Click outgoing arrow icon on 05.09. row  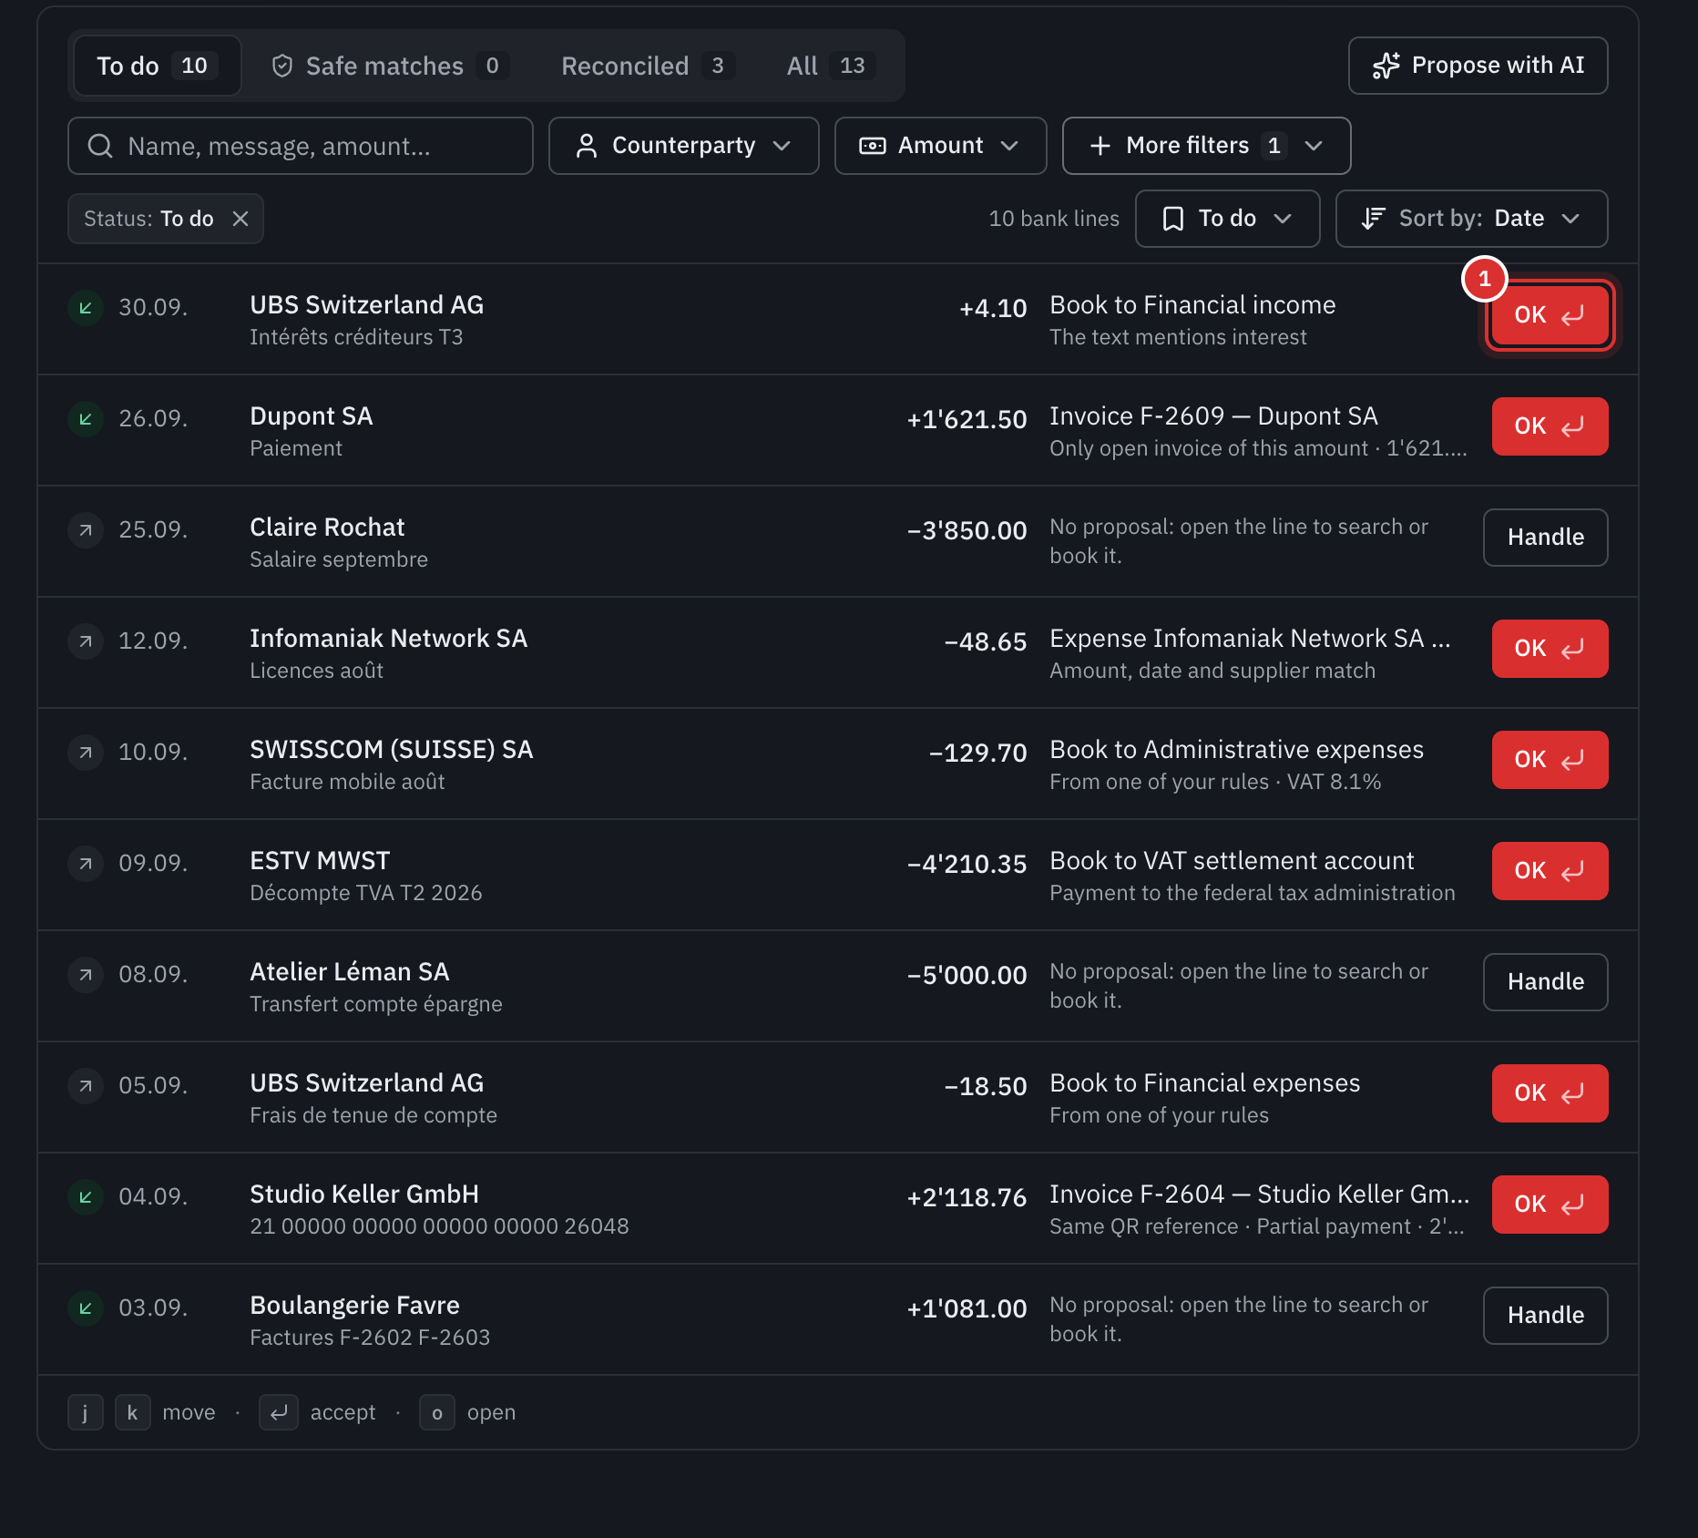tap(86, 1086)
